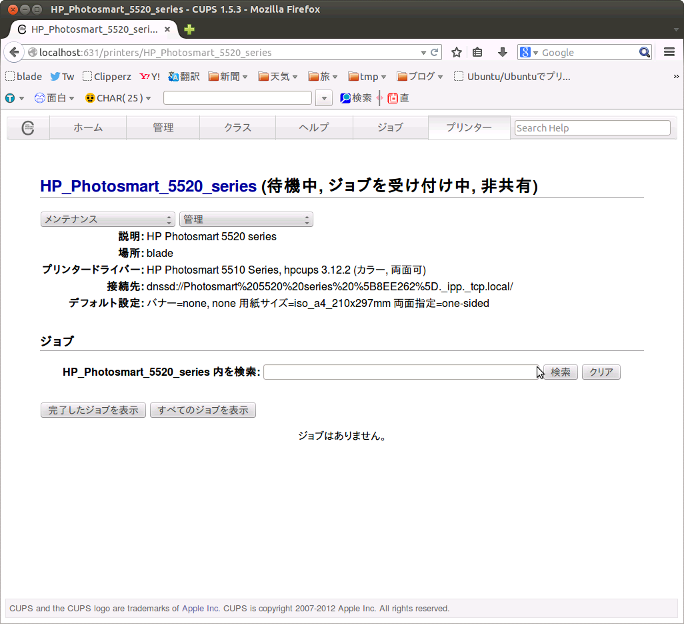Click 完了したジョブを表示 button

tap(93, 410)
